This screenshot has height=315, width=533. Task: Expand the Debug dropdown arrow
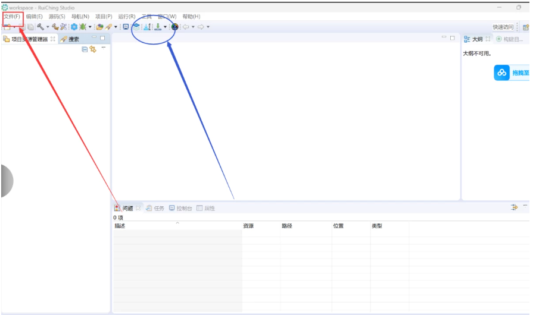[90, 27]
